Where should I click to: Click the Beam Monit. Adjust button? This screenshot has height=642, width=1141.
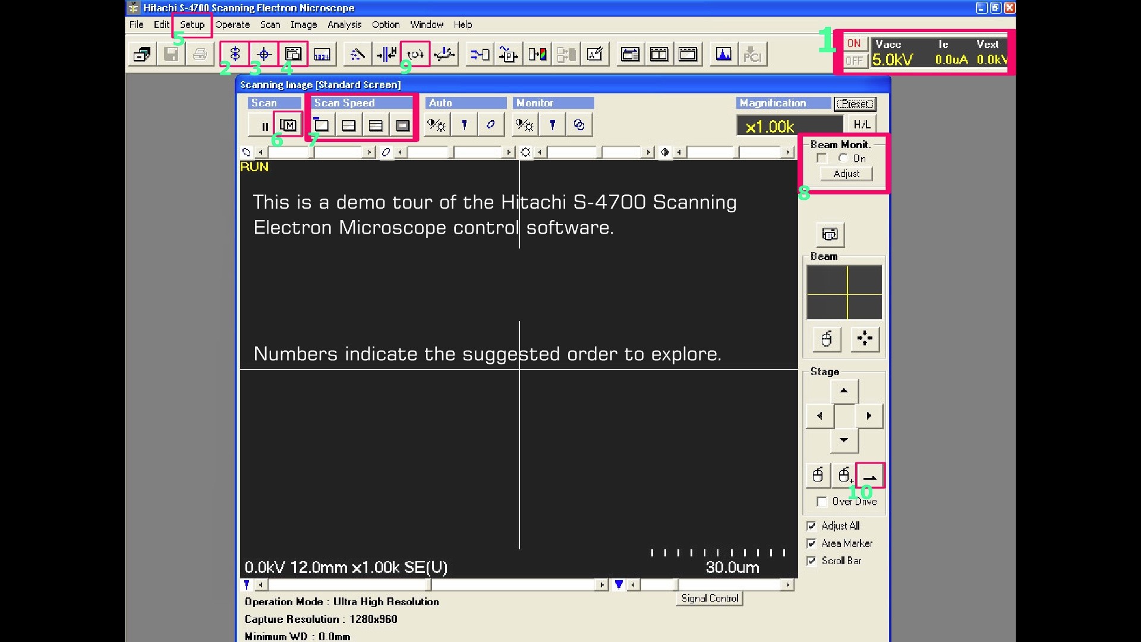point(846,174)
